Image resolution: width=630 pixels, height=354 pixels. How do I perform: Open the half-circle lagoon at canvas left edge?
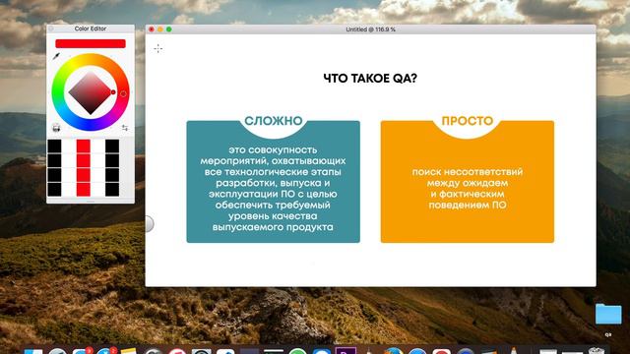click(x=149, y=223)
